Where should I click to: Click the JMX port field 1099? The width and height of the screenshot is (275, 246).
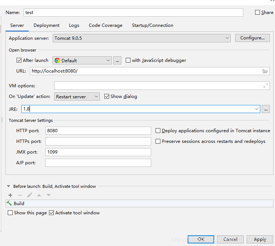pos(98,152)
